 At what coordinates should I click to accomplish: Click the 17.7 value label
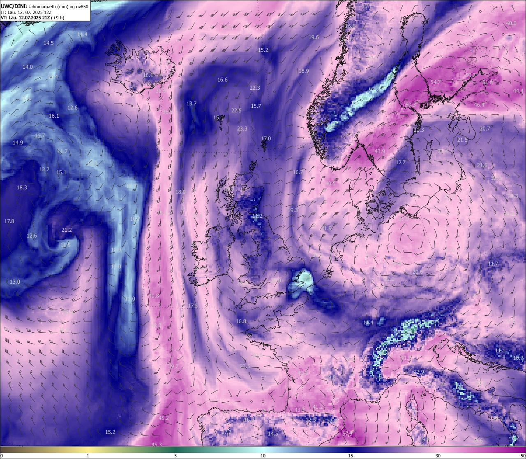click(400, 162)
